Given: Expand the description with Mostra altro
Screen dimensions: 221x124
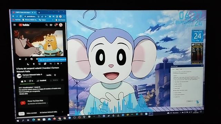Looking at the screenshot, I should click(x=23, y=94).
